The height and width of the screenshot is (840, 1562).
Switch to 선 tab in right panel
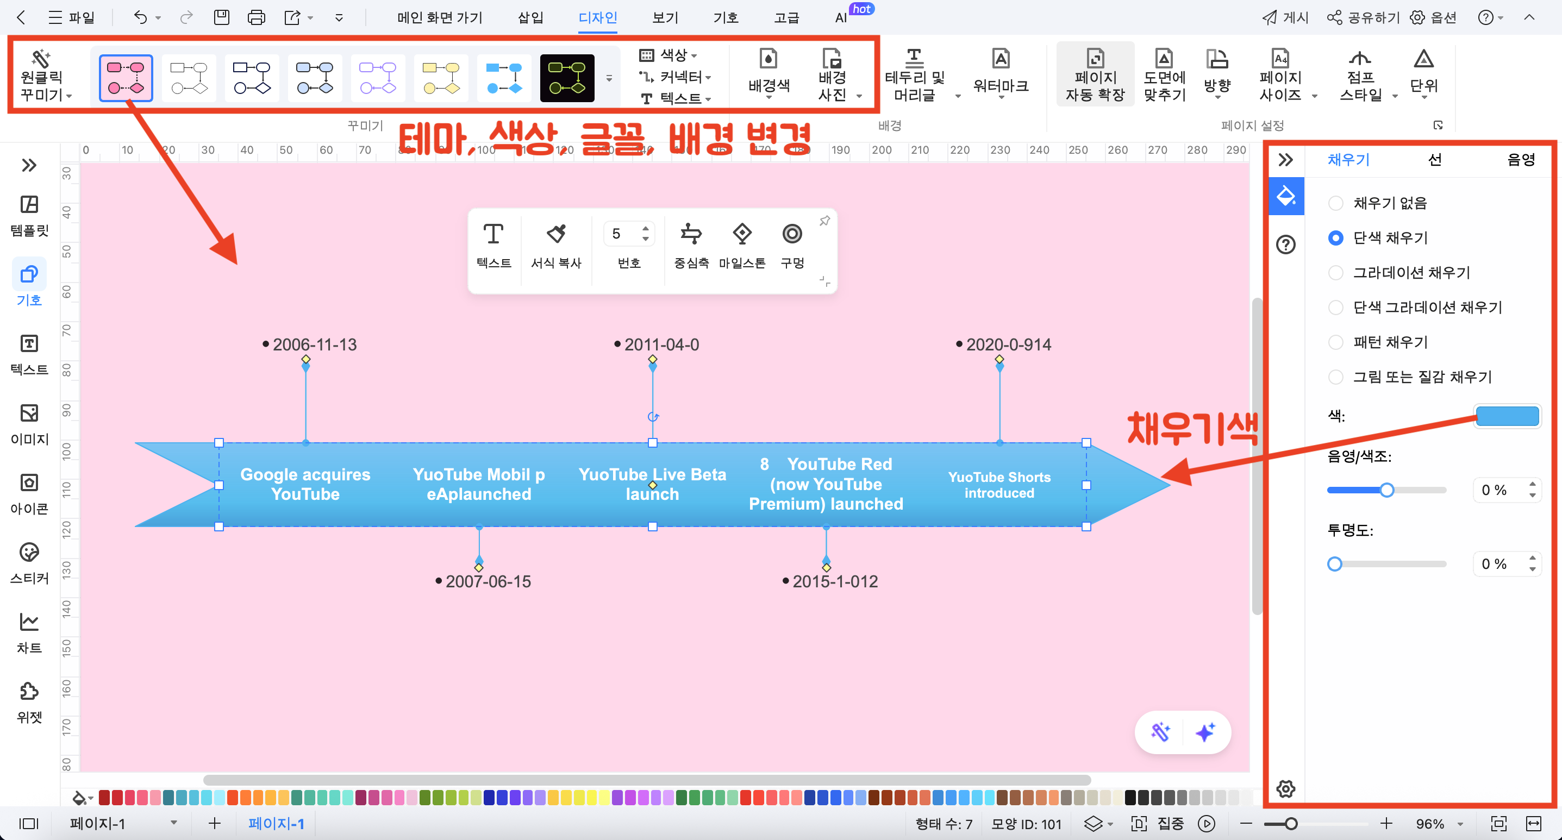pyautogui.click(x=1435, y=159)
